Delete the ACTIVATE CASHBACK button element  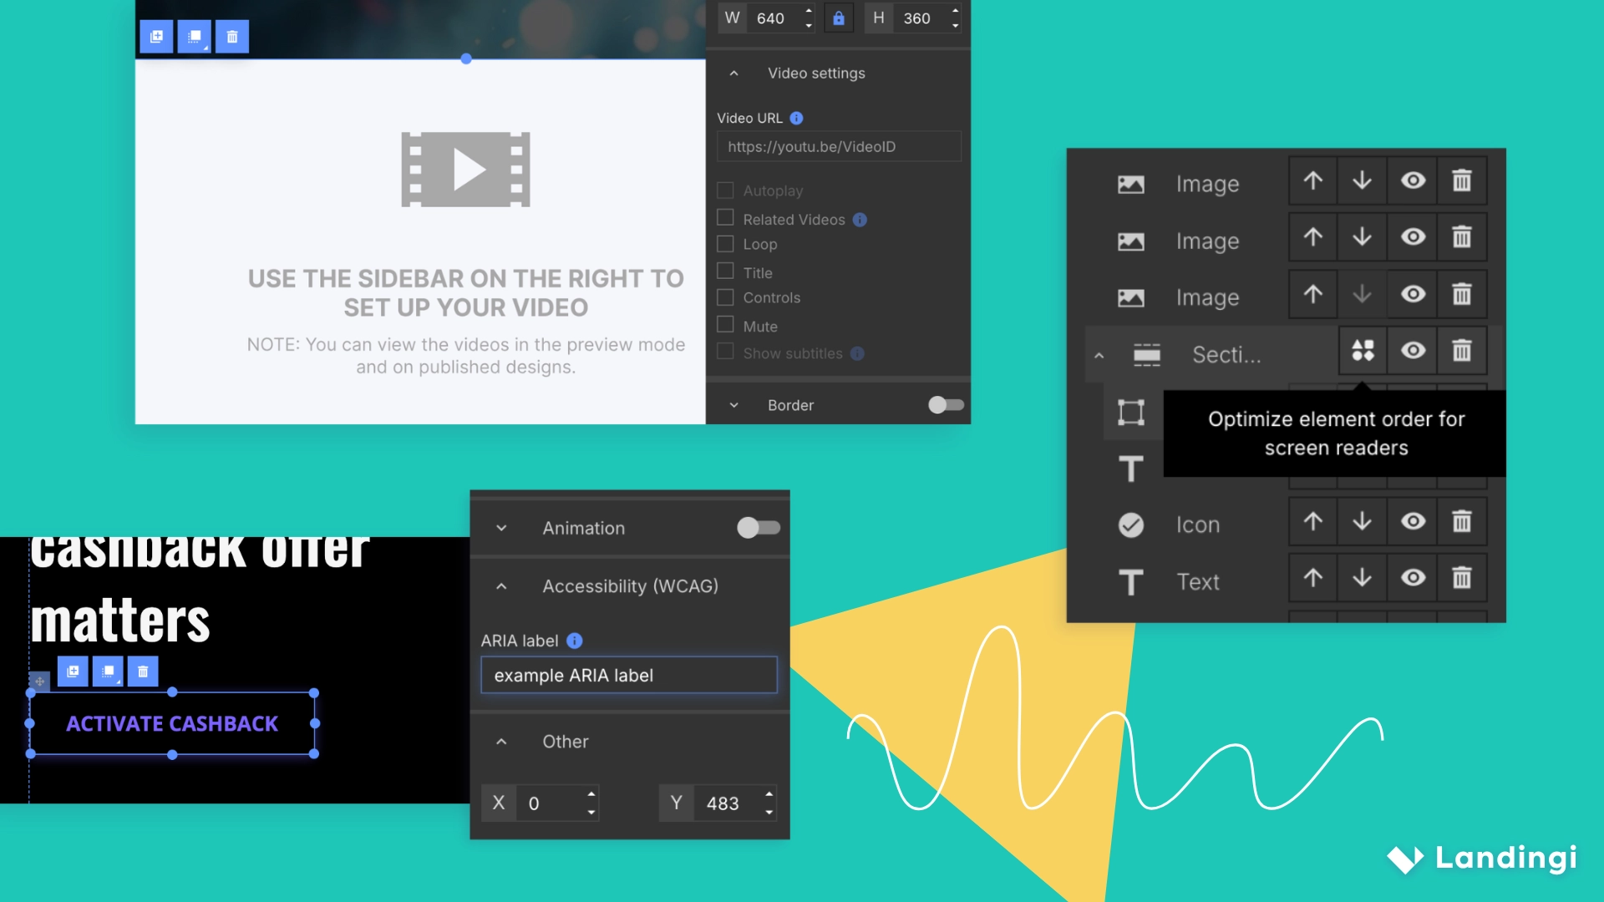click(142, 671)
